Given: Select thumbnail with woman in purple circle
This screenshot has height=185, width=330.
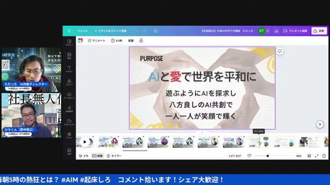Looking at the screenshot, I should pyautogui.click(x=108, y=142).
